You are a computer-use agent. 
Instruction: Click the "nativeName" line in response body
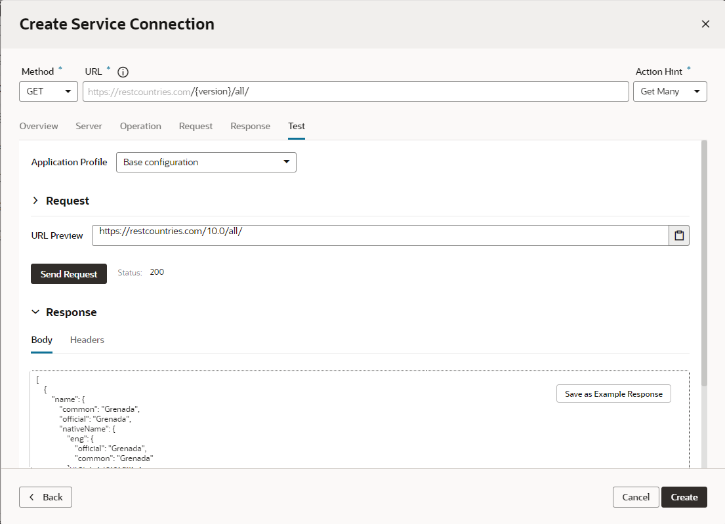coord(87,429)
